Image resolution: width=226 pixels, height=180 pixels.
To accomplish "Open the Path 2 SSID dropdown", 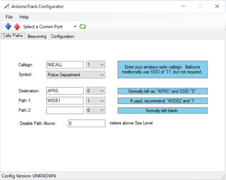I will [95, 110].
